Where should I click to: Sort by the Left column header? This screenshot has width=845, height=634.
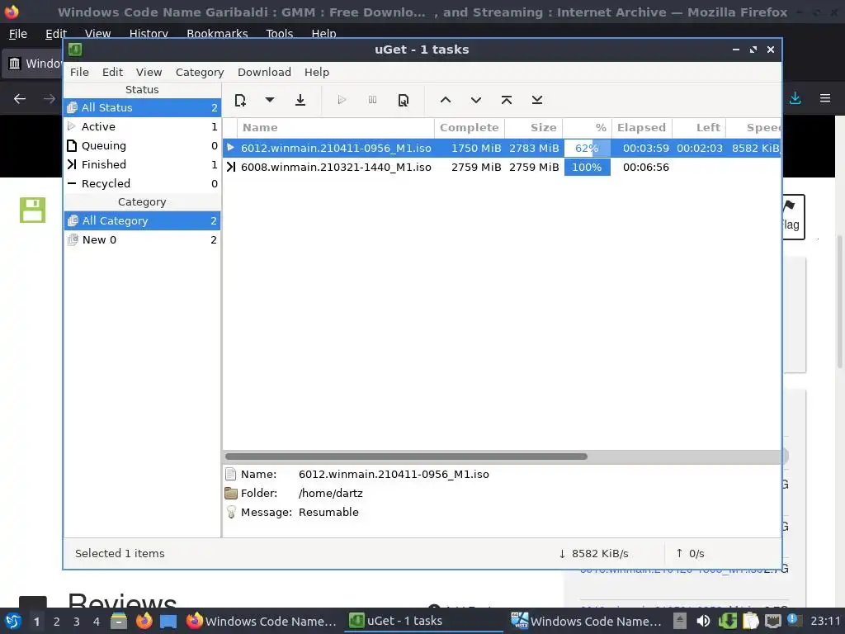699,128
